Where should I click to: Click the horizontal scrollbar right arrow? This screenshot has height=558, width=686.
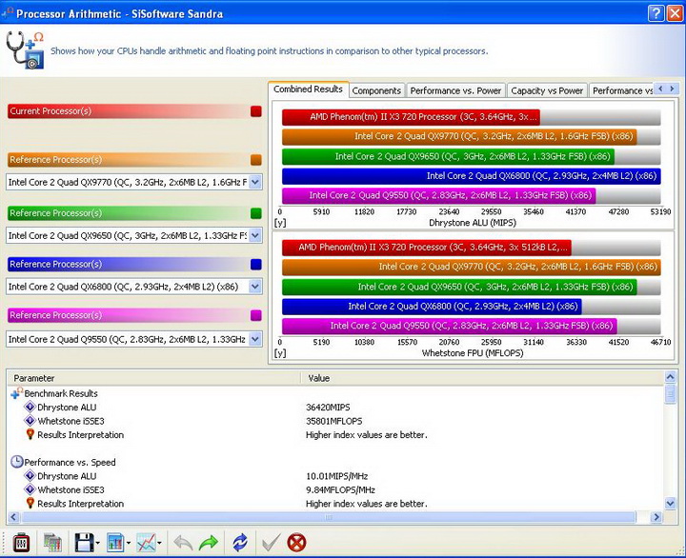(656, 517)
